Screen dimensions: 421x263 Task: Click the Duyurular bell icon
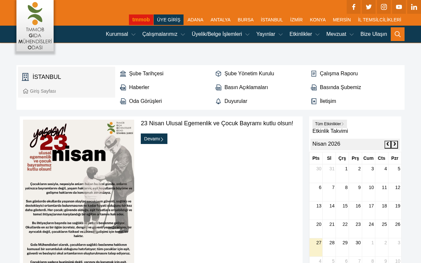(x=218, y=101)
